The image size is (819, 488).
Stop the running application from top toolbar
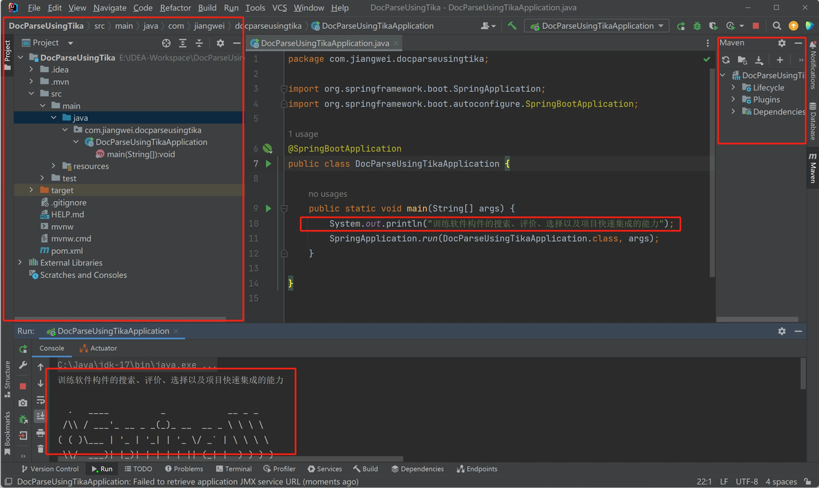coord(756,26)
